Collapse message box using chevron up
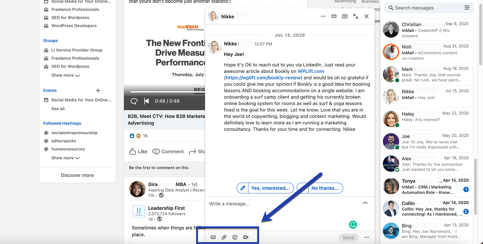The height and width of the screenshot is (244, 483). (365, 203)
